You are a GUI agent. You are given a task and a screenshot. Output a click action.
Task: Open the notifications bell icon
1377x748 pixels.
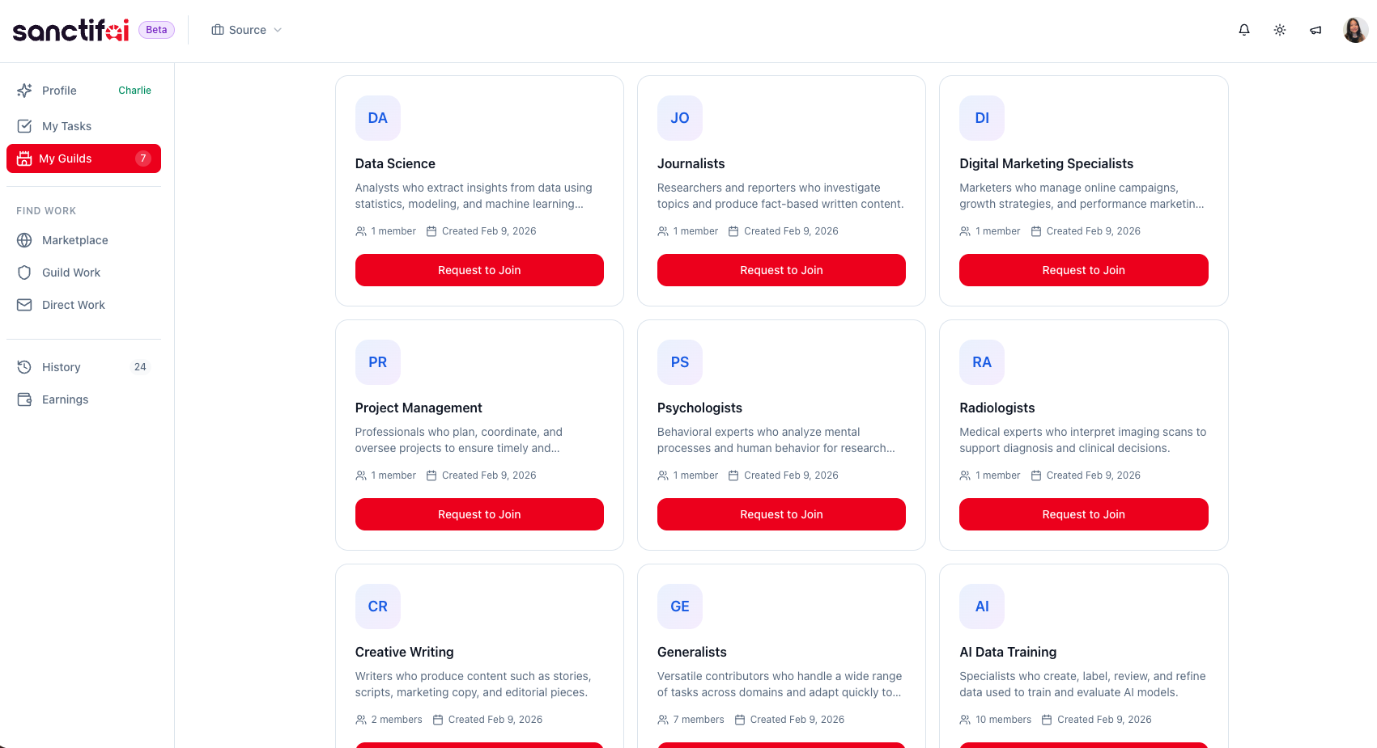tap(1244, 30)
